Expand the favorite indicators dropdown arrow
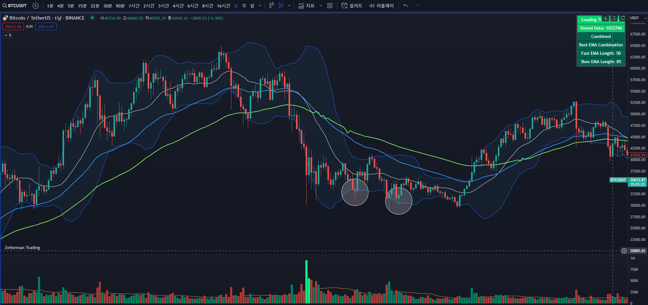 tap(321, 6)
